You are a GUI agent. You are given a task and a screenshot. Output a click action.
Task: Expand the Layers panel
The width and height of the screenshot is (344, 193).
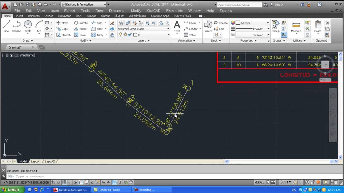click(x=144, y=41)
